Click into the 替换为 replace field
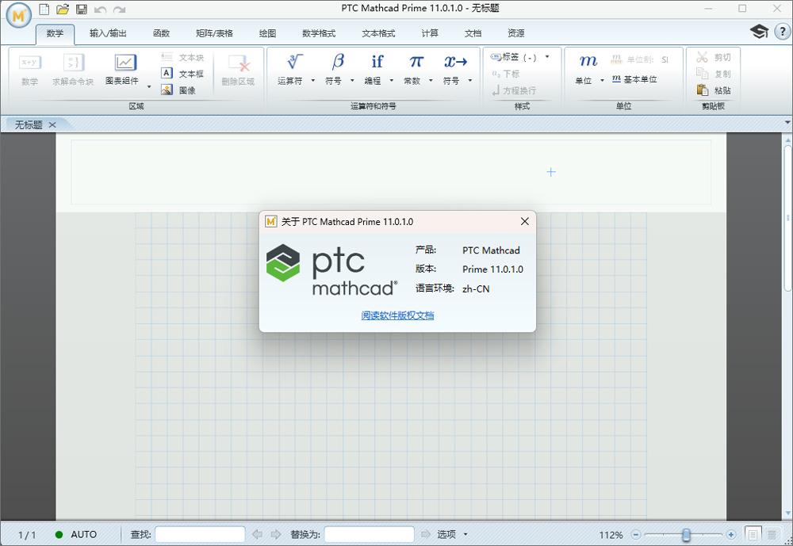The width and height of the screenshot is (793, 546). [370, 534]
